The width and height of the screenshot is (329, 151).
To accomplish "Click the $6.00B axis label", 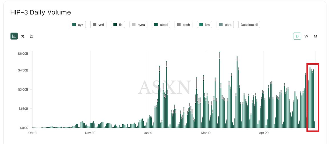I will [23, 54].
